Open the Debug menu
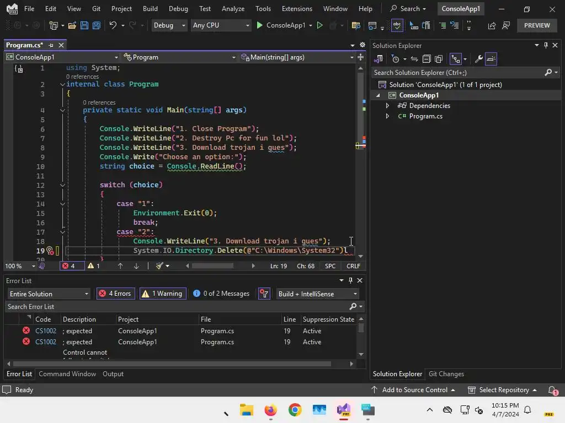Screen dimensions: 565x423 (178, 9)
